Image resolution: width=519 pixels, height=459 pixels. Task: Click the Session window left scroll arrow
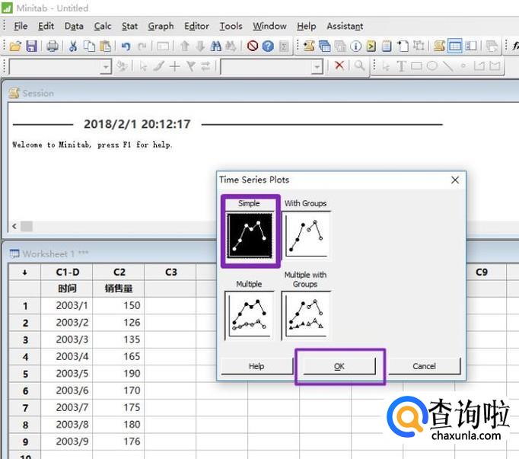tap(14, 226)
